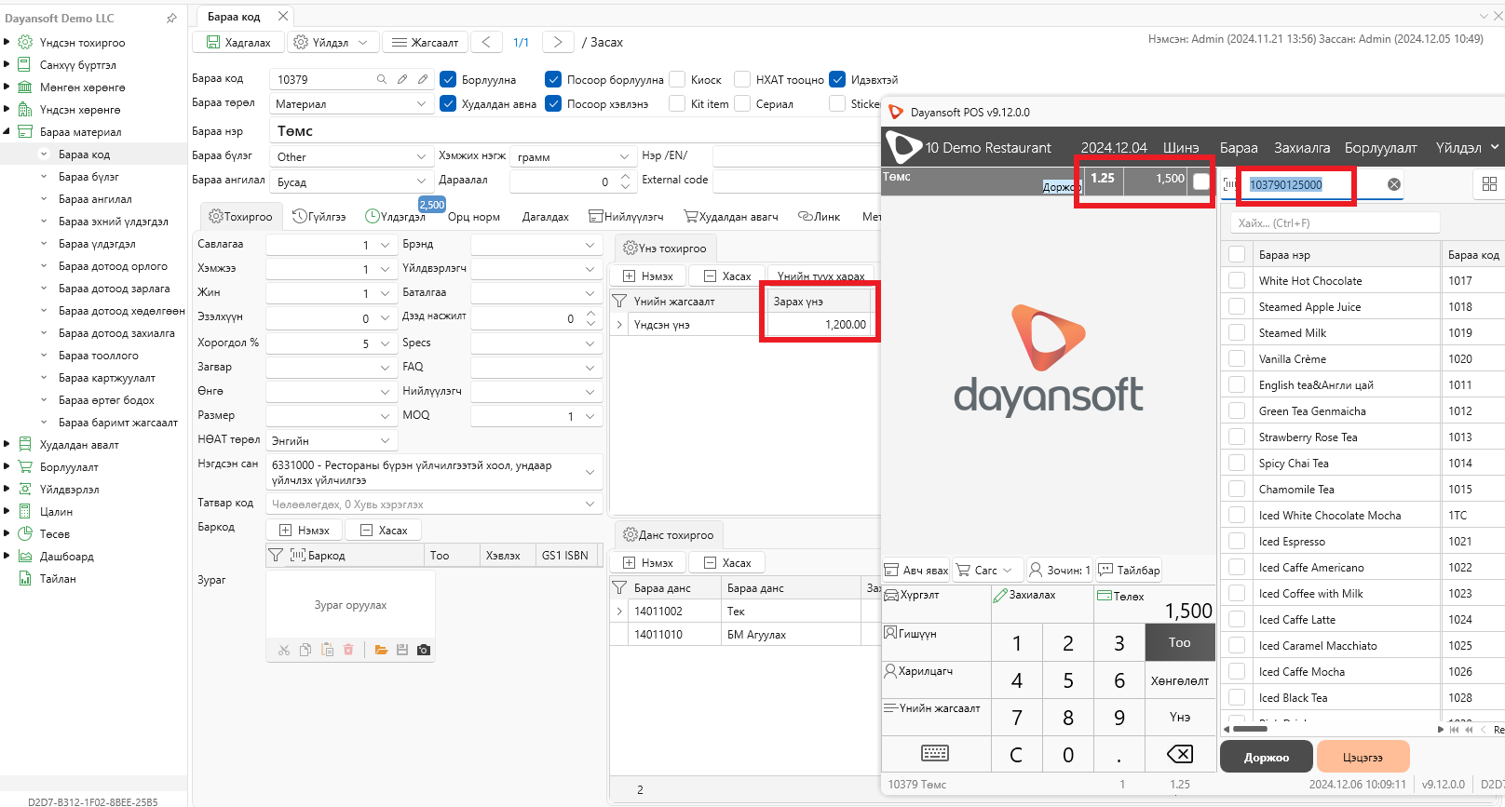Open the Борлуулалт menu in POS
1505x807 pixels.
click(1380, 148)
